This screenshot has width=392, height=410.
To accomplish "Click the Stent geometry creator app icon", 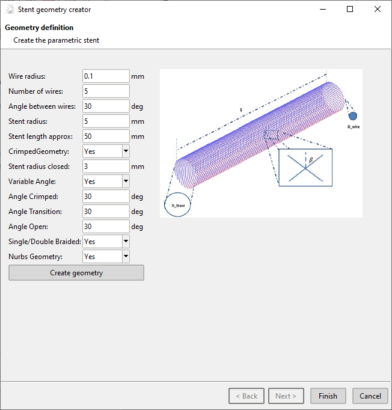I will (x=10, y=10).
